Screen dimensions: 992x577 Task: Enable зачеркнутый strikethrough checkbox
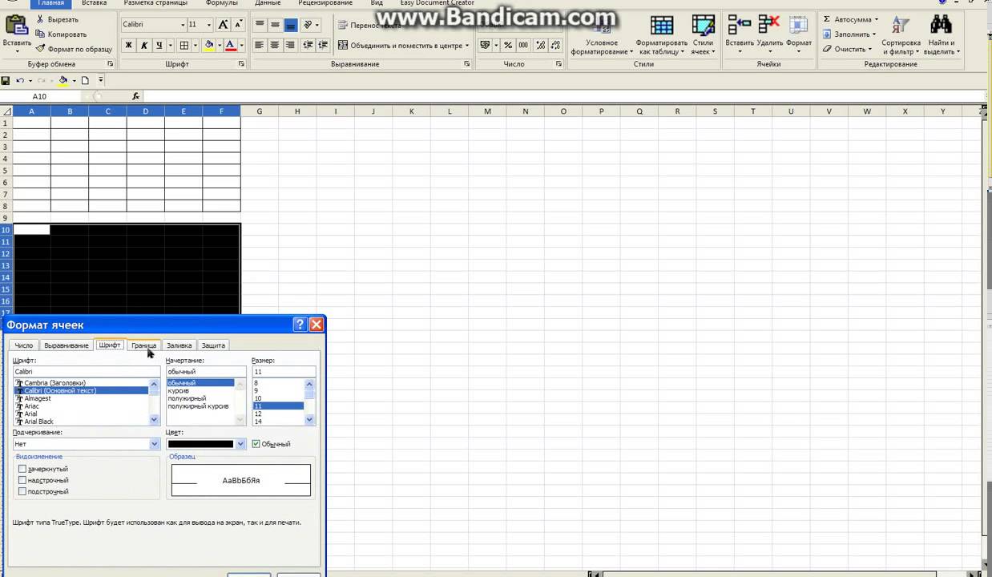pyautogui.click(x=22, y=469)
